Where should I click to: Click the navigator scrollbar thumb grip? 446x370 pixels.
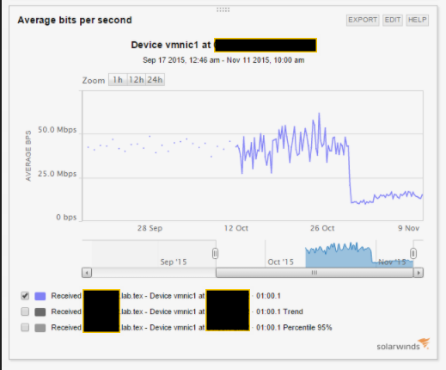coord(315,273)
